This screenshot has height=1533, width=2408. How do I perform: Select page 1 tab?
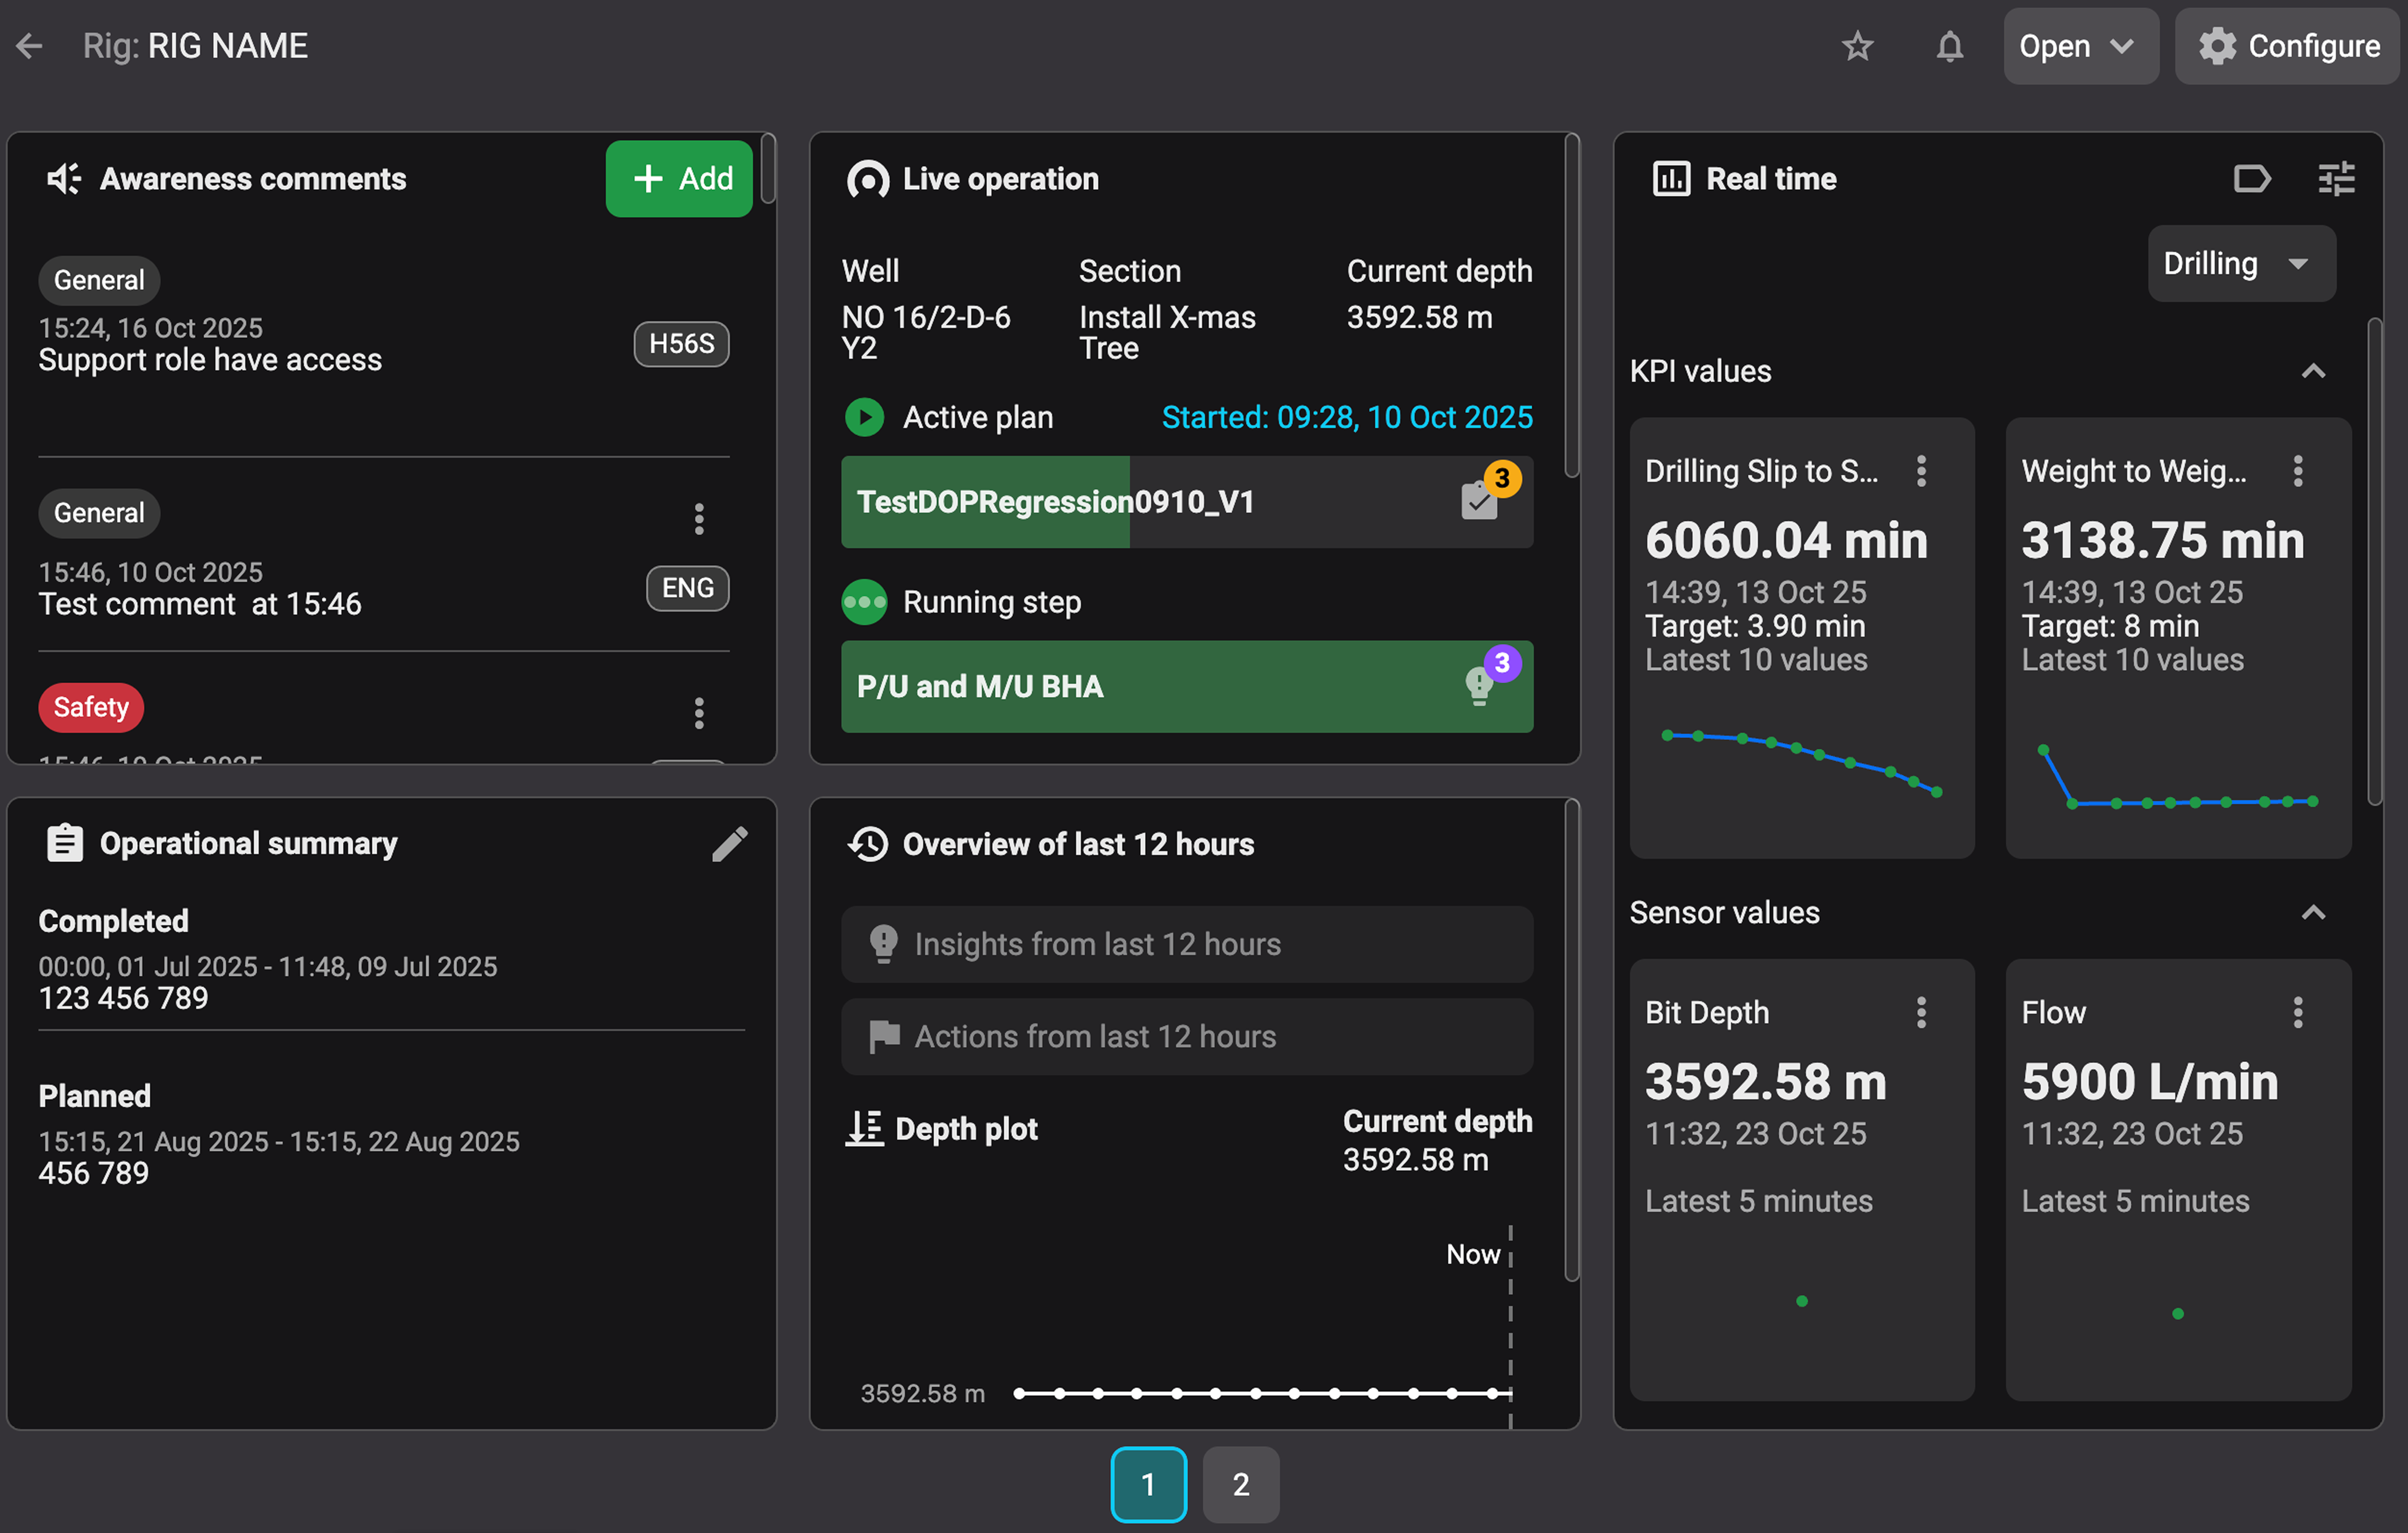1148,1484
